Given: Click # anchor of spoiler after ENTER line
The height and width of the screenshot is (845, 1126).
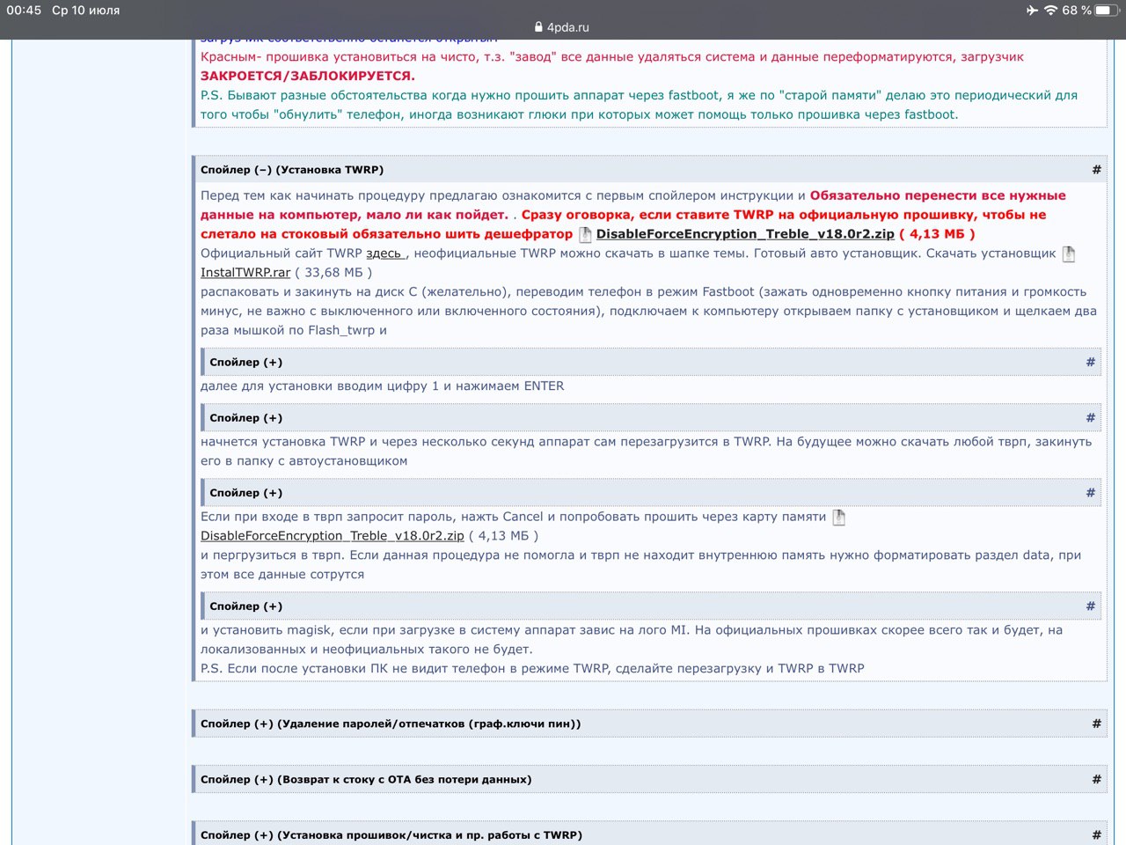Looking at the screenshot, I should [x=1090, y=418].
